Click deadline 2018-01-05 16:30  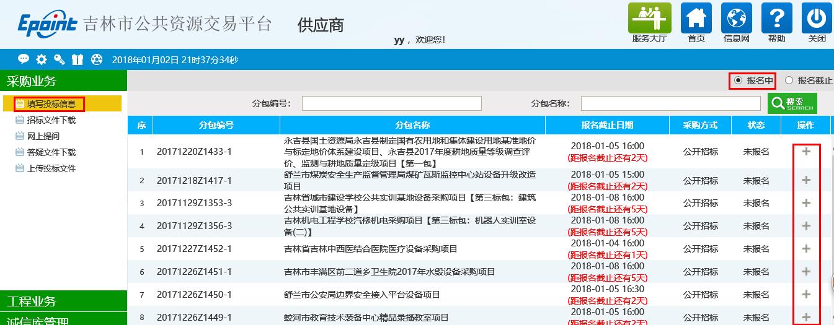[x=607, y=289]
